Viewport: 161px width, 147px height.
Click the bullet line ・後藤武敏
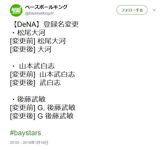tap(28, 99)
